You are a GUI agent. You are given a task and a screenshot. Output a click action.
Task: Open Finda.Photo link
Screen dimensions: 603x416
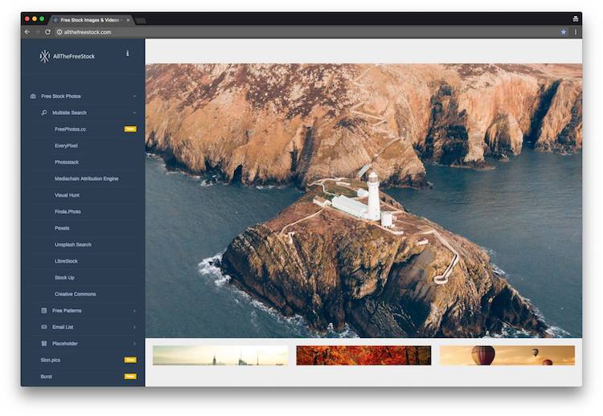[68, 212]
